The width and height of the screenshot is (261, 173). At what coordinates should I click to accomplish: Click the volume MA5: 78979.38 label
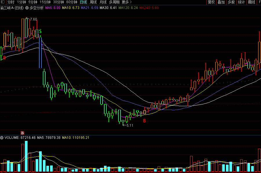(49, 138)
